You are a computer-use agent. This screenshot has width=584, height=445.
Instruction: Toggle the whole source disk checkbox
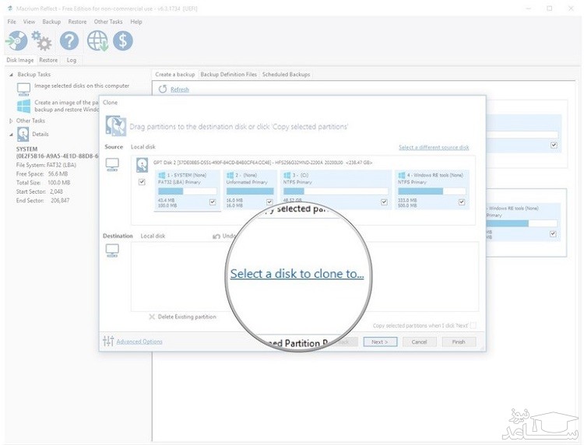[142, 182]
